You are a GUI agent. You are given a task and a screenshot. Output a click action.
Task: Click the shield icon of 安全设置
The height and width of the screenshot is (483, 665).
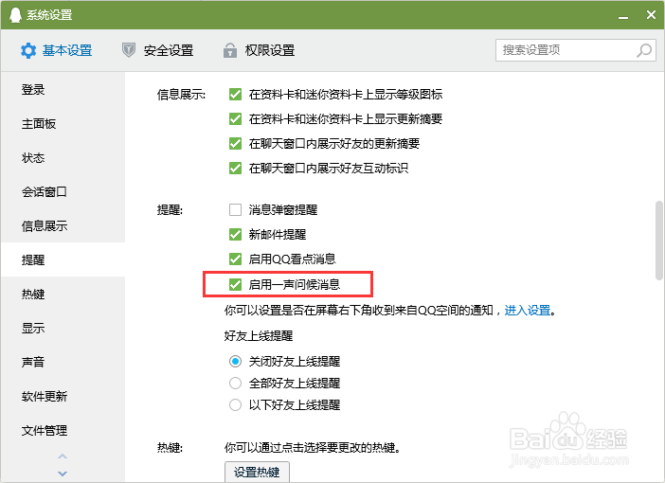tap(129, 50)
